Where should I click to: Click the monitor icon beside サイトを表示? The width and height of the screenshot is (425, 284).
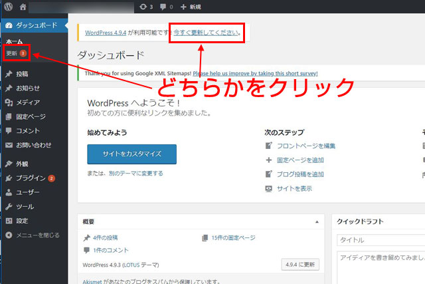tap(268, 188)
